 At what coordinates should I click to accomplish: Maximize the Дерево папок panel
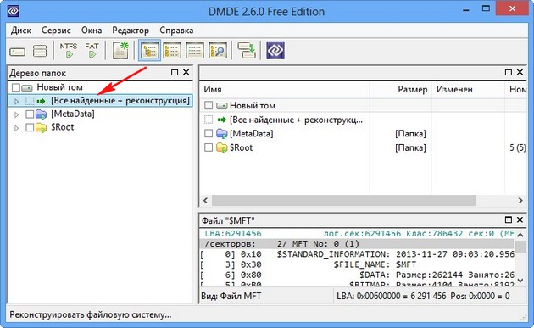175,72
